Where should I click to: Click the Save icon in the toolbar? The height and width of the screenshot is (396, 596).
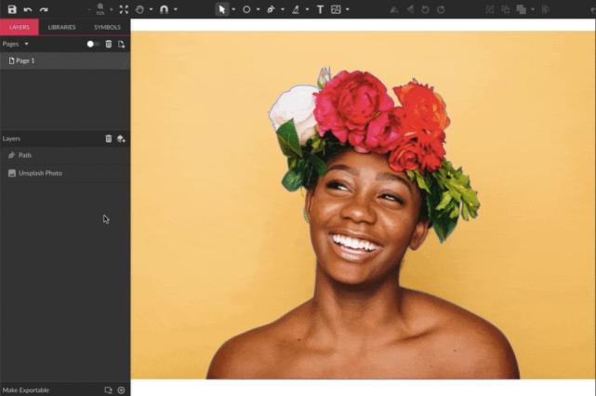point(12,9)
